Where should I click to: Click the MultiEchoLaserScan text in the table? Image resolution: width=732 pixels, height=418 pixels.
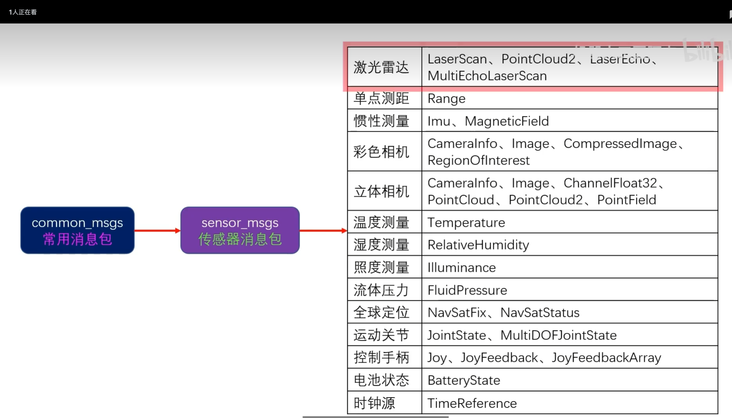click(487, 76)
